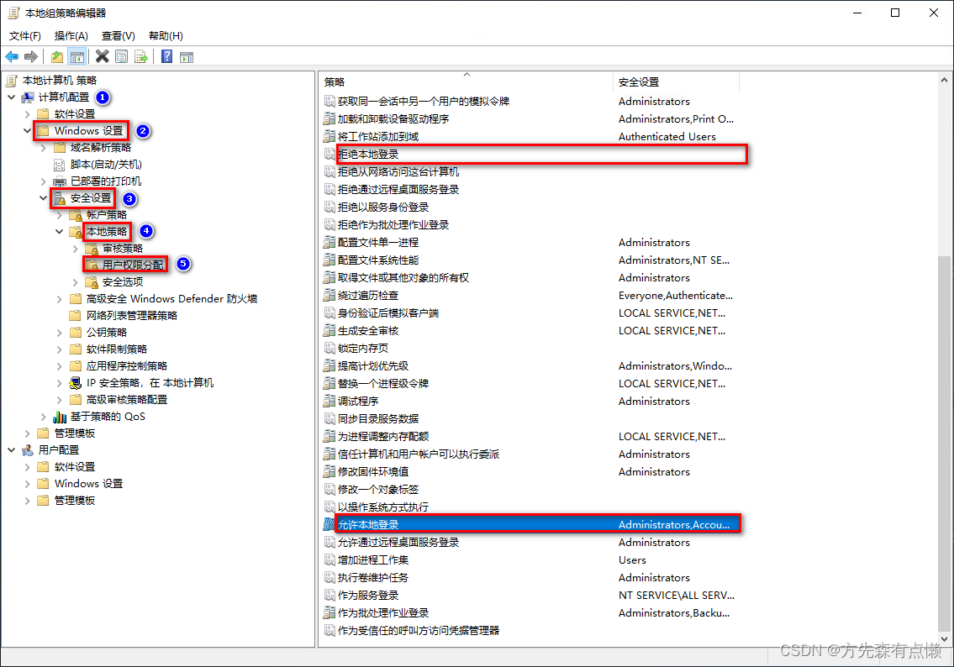Click the list scrollbar down arrow

[x=944, y=639]
